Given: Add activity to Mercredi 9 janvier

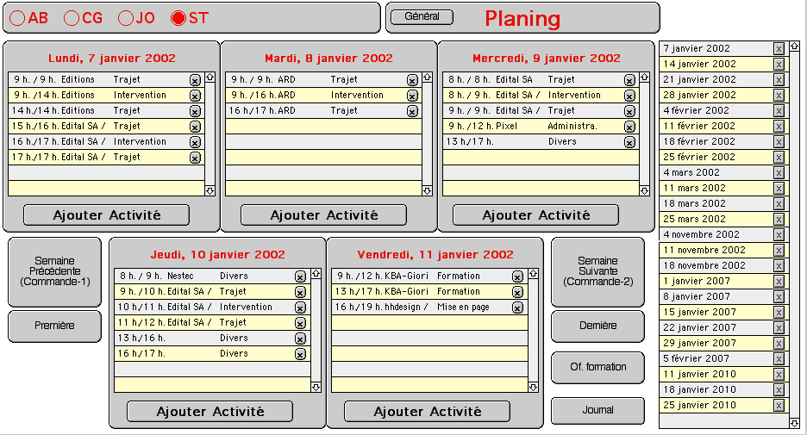Looking at the screenshot, I should click(535, 215).
